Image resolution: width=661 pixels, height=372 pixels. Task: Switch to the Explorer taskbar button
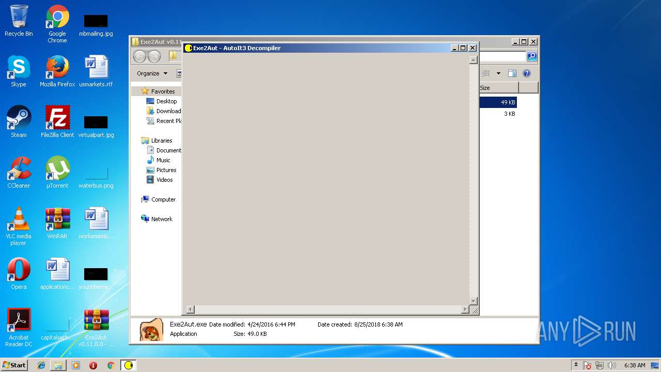point(58,365)
